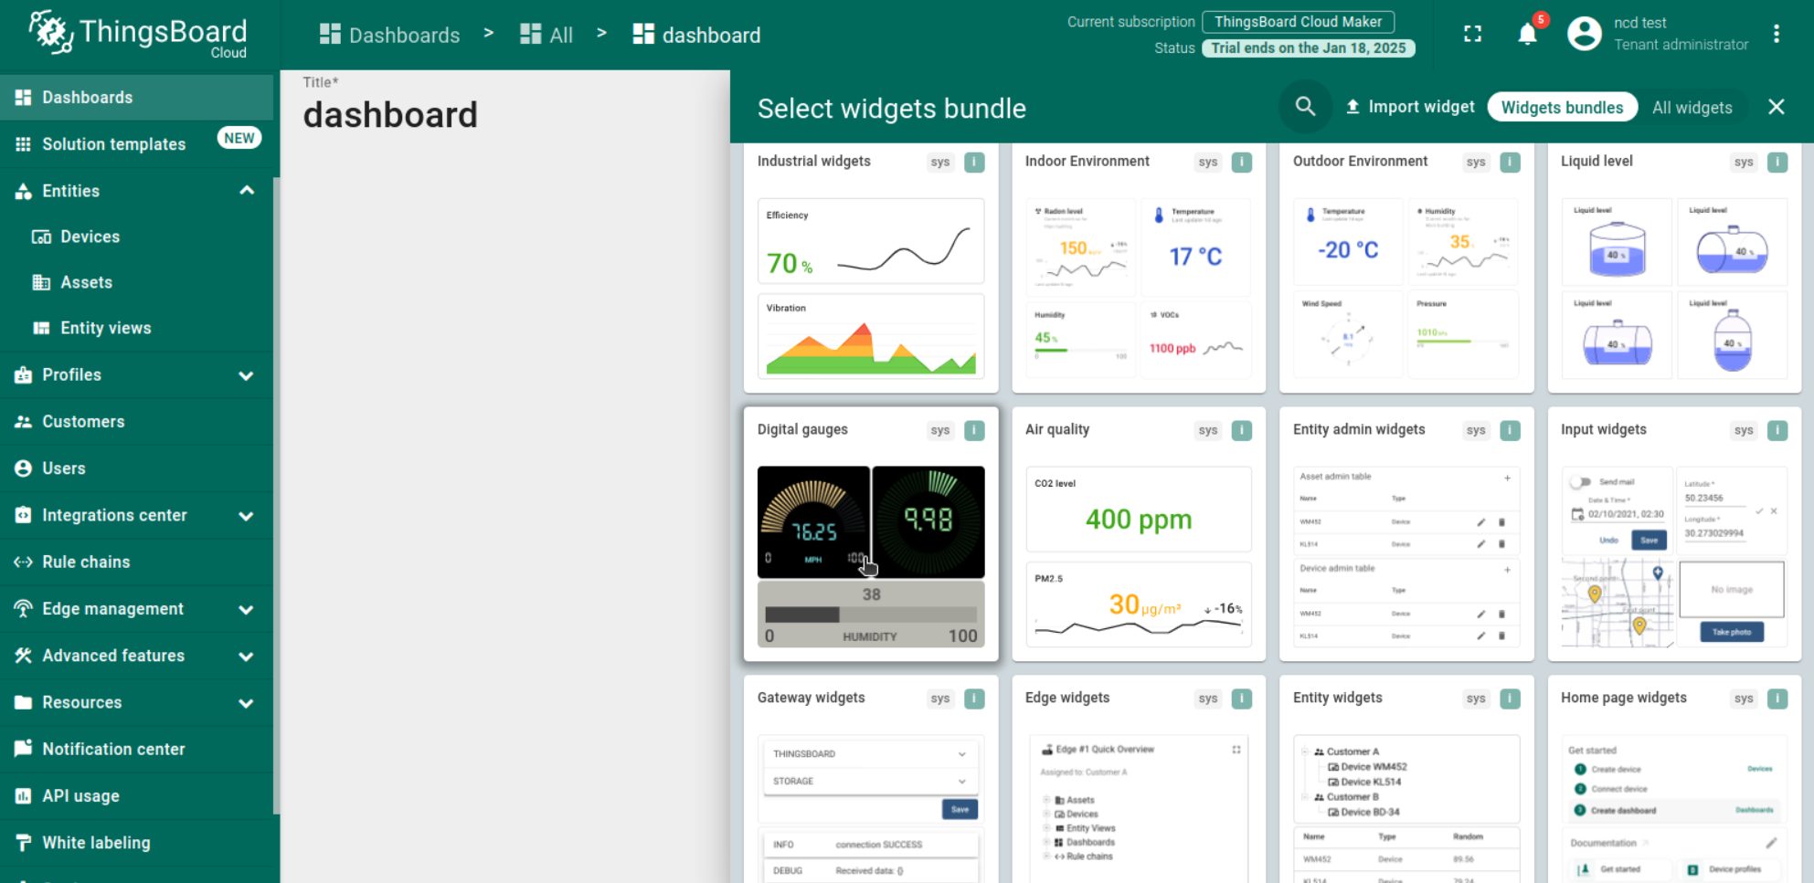Click the user avatar icon
Image resolution: width=1814 pixels, height=883 pixels.
[x=1584, y=35]
